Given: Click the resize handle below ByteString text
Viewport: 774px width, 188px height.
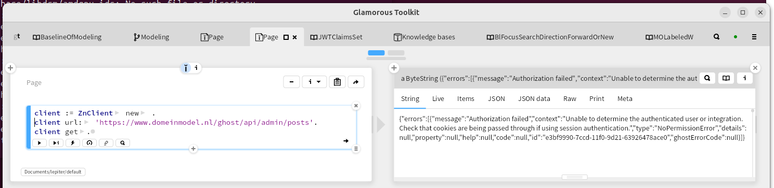Looking at the screenshot, I should point(574,177).
